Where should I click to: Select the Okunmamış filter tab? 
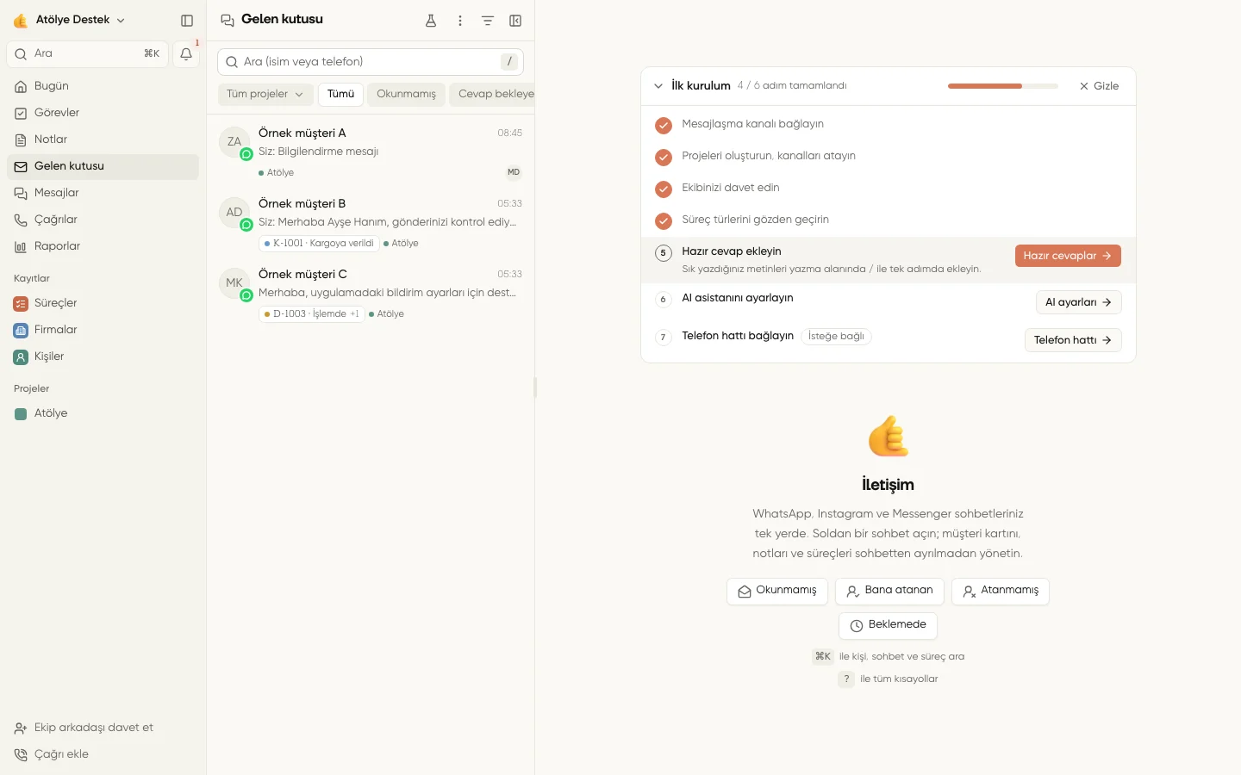click(x=406, y=94)
